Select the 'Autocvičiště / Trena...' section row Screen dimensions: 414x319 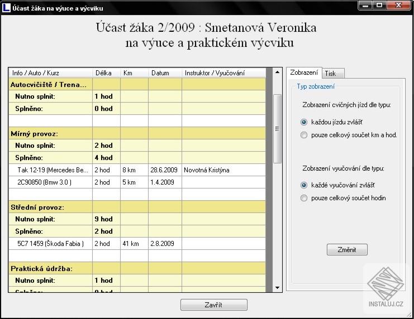(137, 84)
